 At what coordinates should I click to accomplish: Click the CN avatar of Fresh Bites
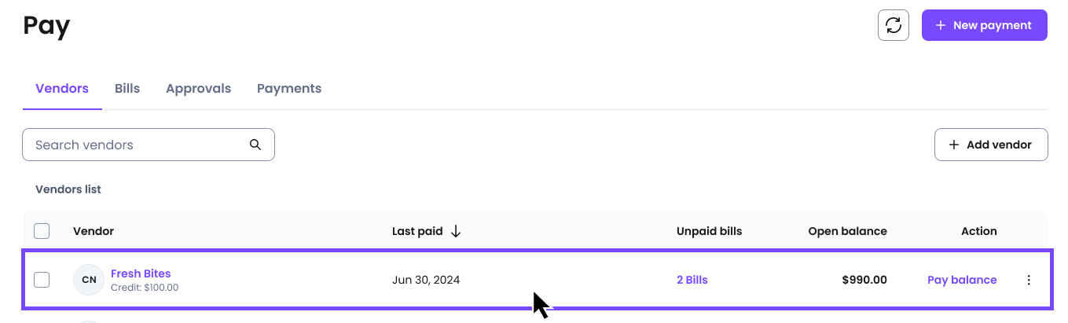(89, 280)
